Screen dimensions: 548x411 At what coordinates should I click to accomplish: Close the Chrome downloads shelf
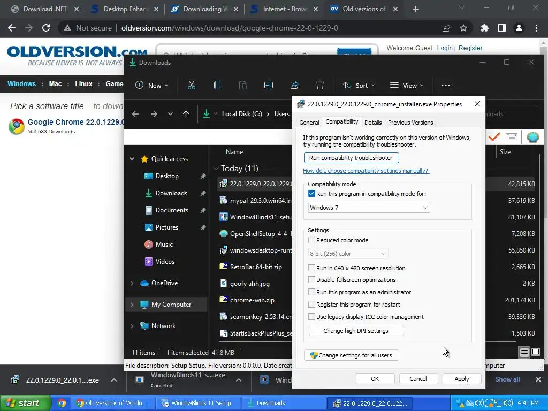538,379
